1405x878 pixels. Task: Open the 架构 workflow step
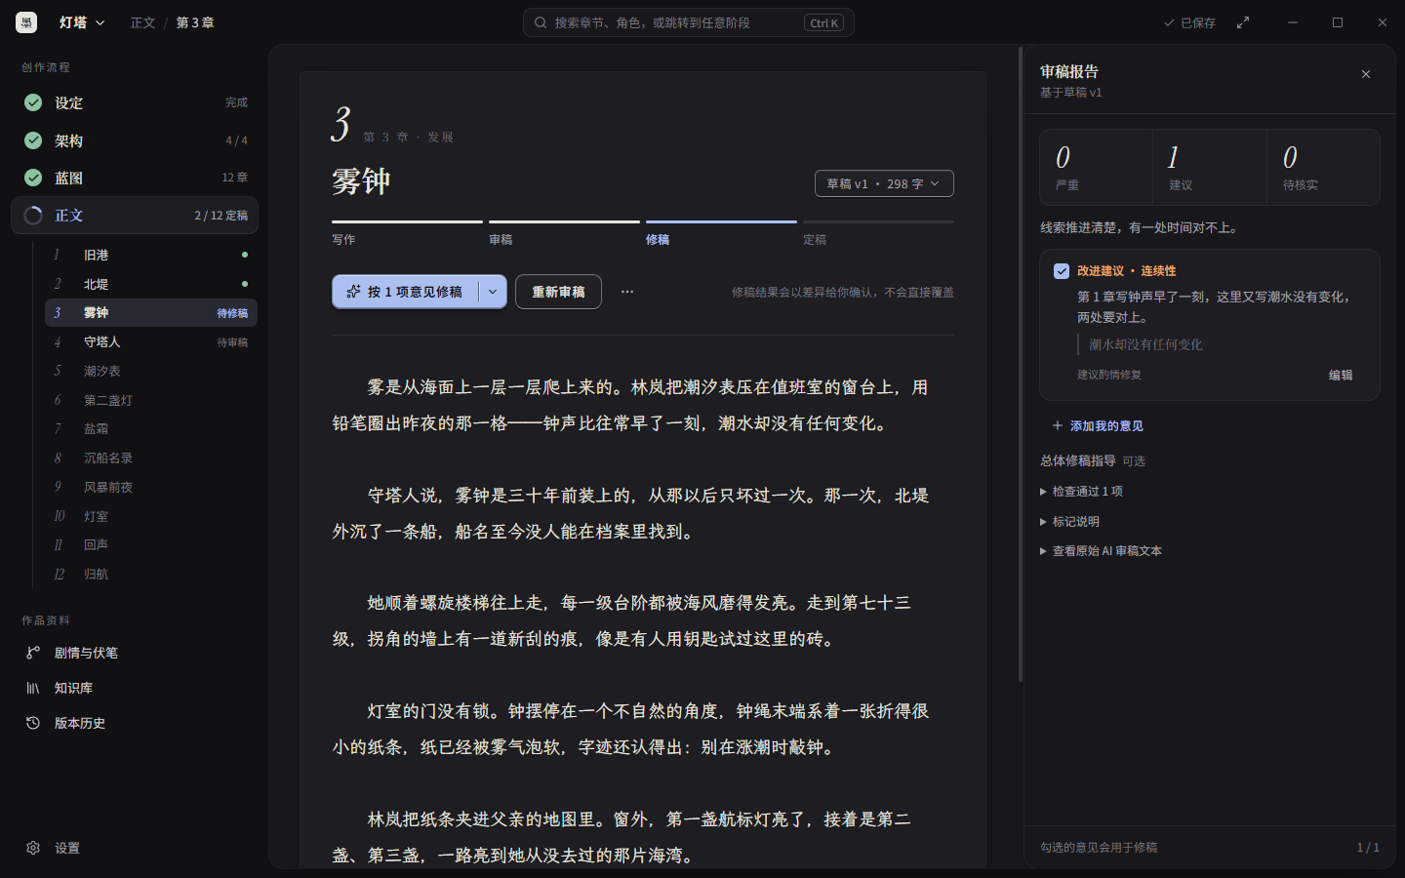click(135, 140)
